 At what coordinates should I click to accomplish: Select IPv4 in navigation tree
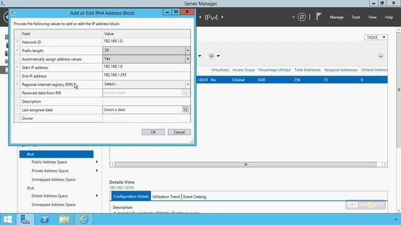(56, 154)
